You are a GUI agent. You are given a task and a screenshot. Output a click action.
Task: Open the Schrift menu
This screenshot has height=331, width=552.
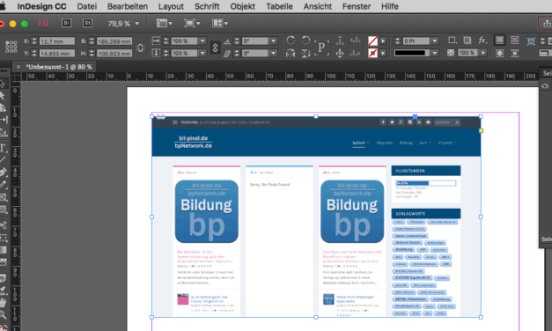pyautogui.click(x=207, y=6)
